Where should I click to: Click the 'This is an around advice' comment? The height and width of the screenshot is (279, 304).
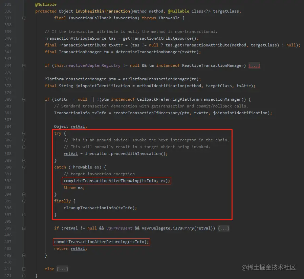coord(146,140)
